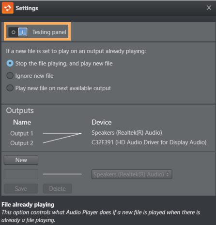The width and height of the screenshot is (216, 225).
Task: Click the Speakers (Realtek(R) Audio) device entry
Action: [127, 133]
